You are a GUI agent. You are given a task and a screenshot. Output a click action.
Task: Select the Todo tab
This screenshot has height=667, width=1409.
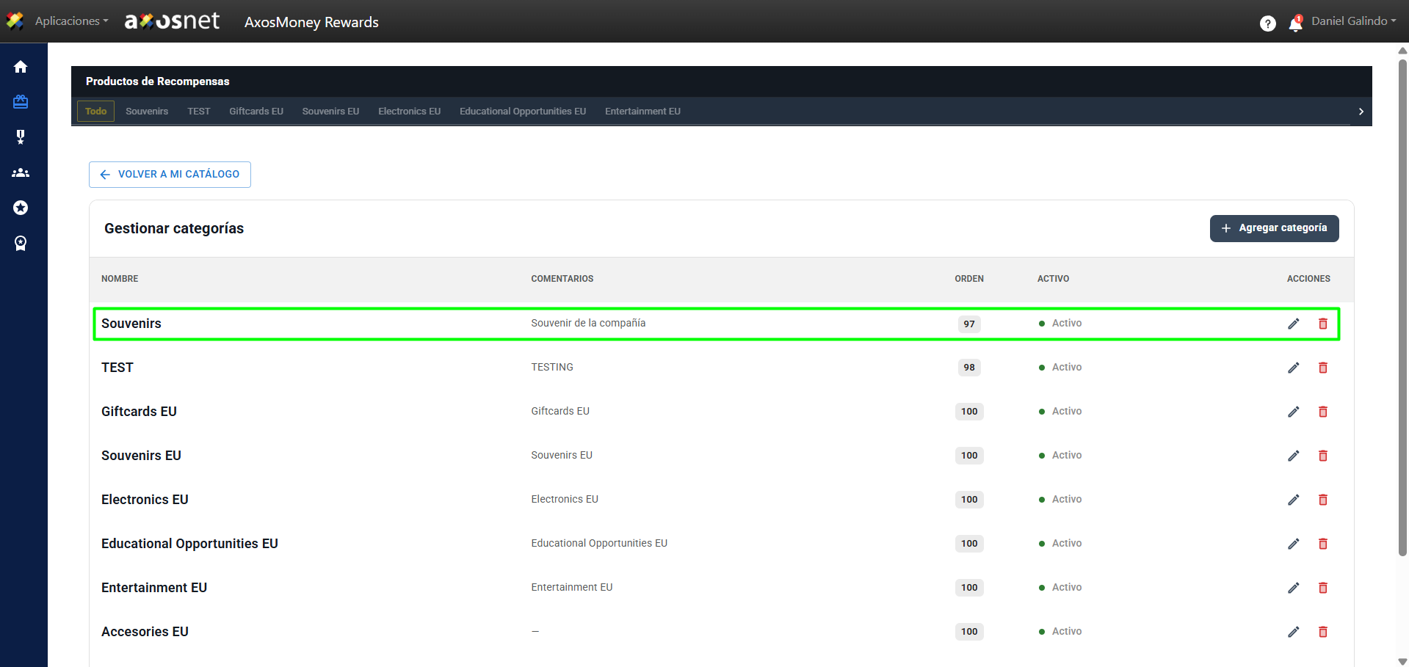pos(95,112)
